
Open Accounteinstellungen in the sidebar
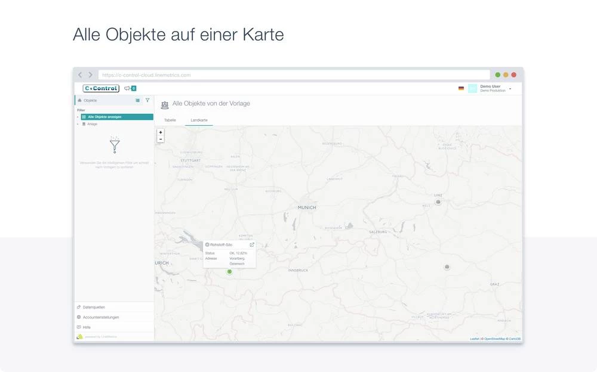[x=100, y=317]
